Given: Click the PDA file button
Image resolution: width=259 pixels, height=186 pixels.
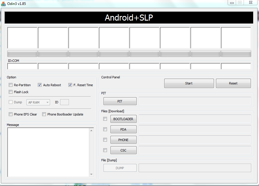Looking at the screenshot, I should point(123,129).
